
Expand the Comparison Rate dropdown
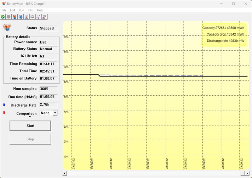(55, 113)
